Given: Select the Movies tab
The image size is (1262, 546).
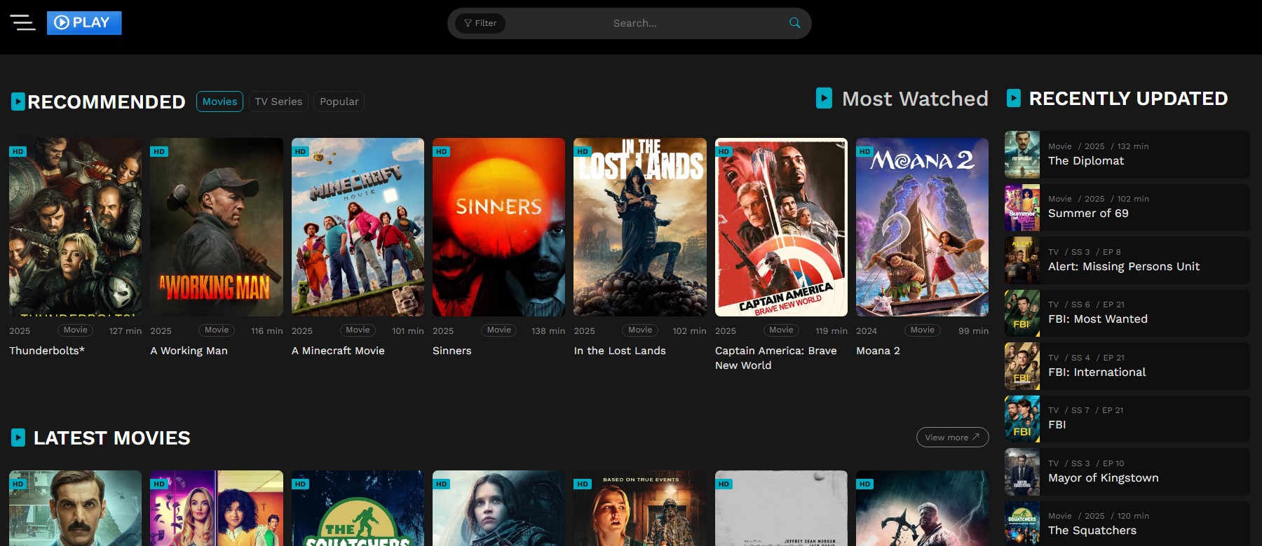Looking at the screenshot, I should (x=219, y=101).
